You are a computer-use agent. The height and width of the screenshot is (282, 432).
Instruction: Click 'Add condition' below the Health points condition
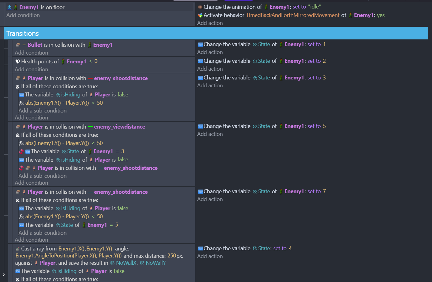[31, 69]
